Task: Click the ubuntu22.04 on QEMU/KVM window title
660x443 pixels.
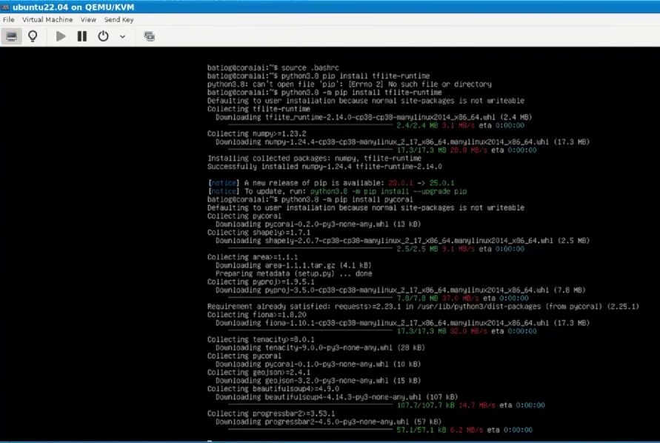Action: [73, 7]
